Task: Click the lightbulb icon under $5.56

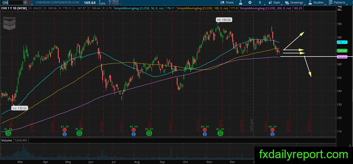Action: 205,134
